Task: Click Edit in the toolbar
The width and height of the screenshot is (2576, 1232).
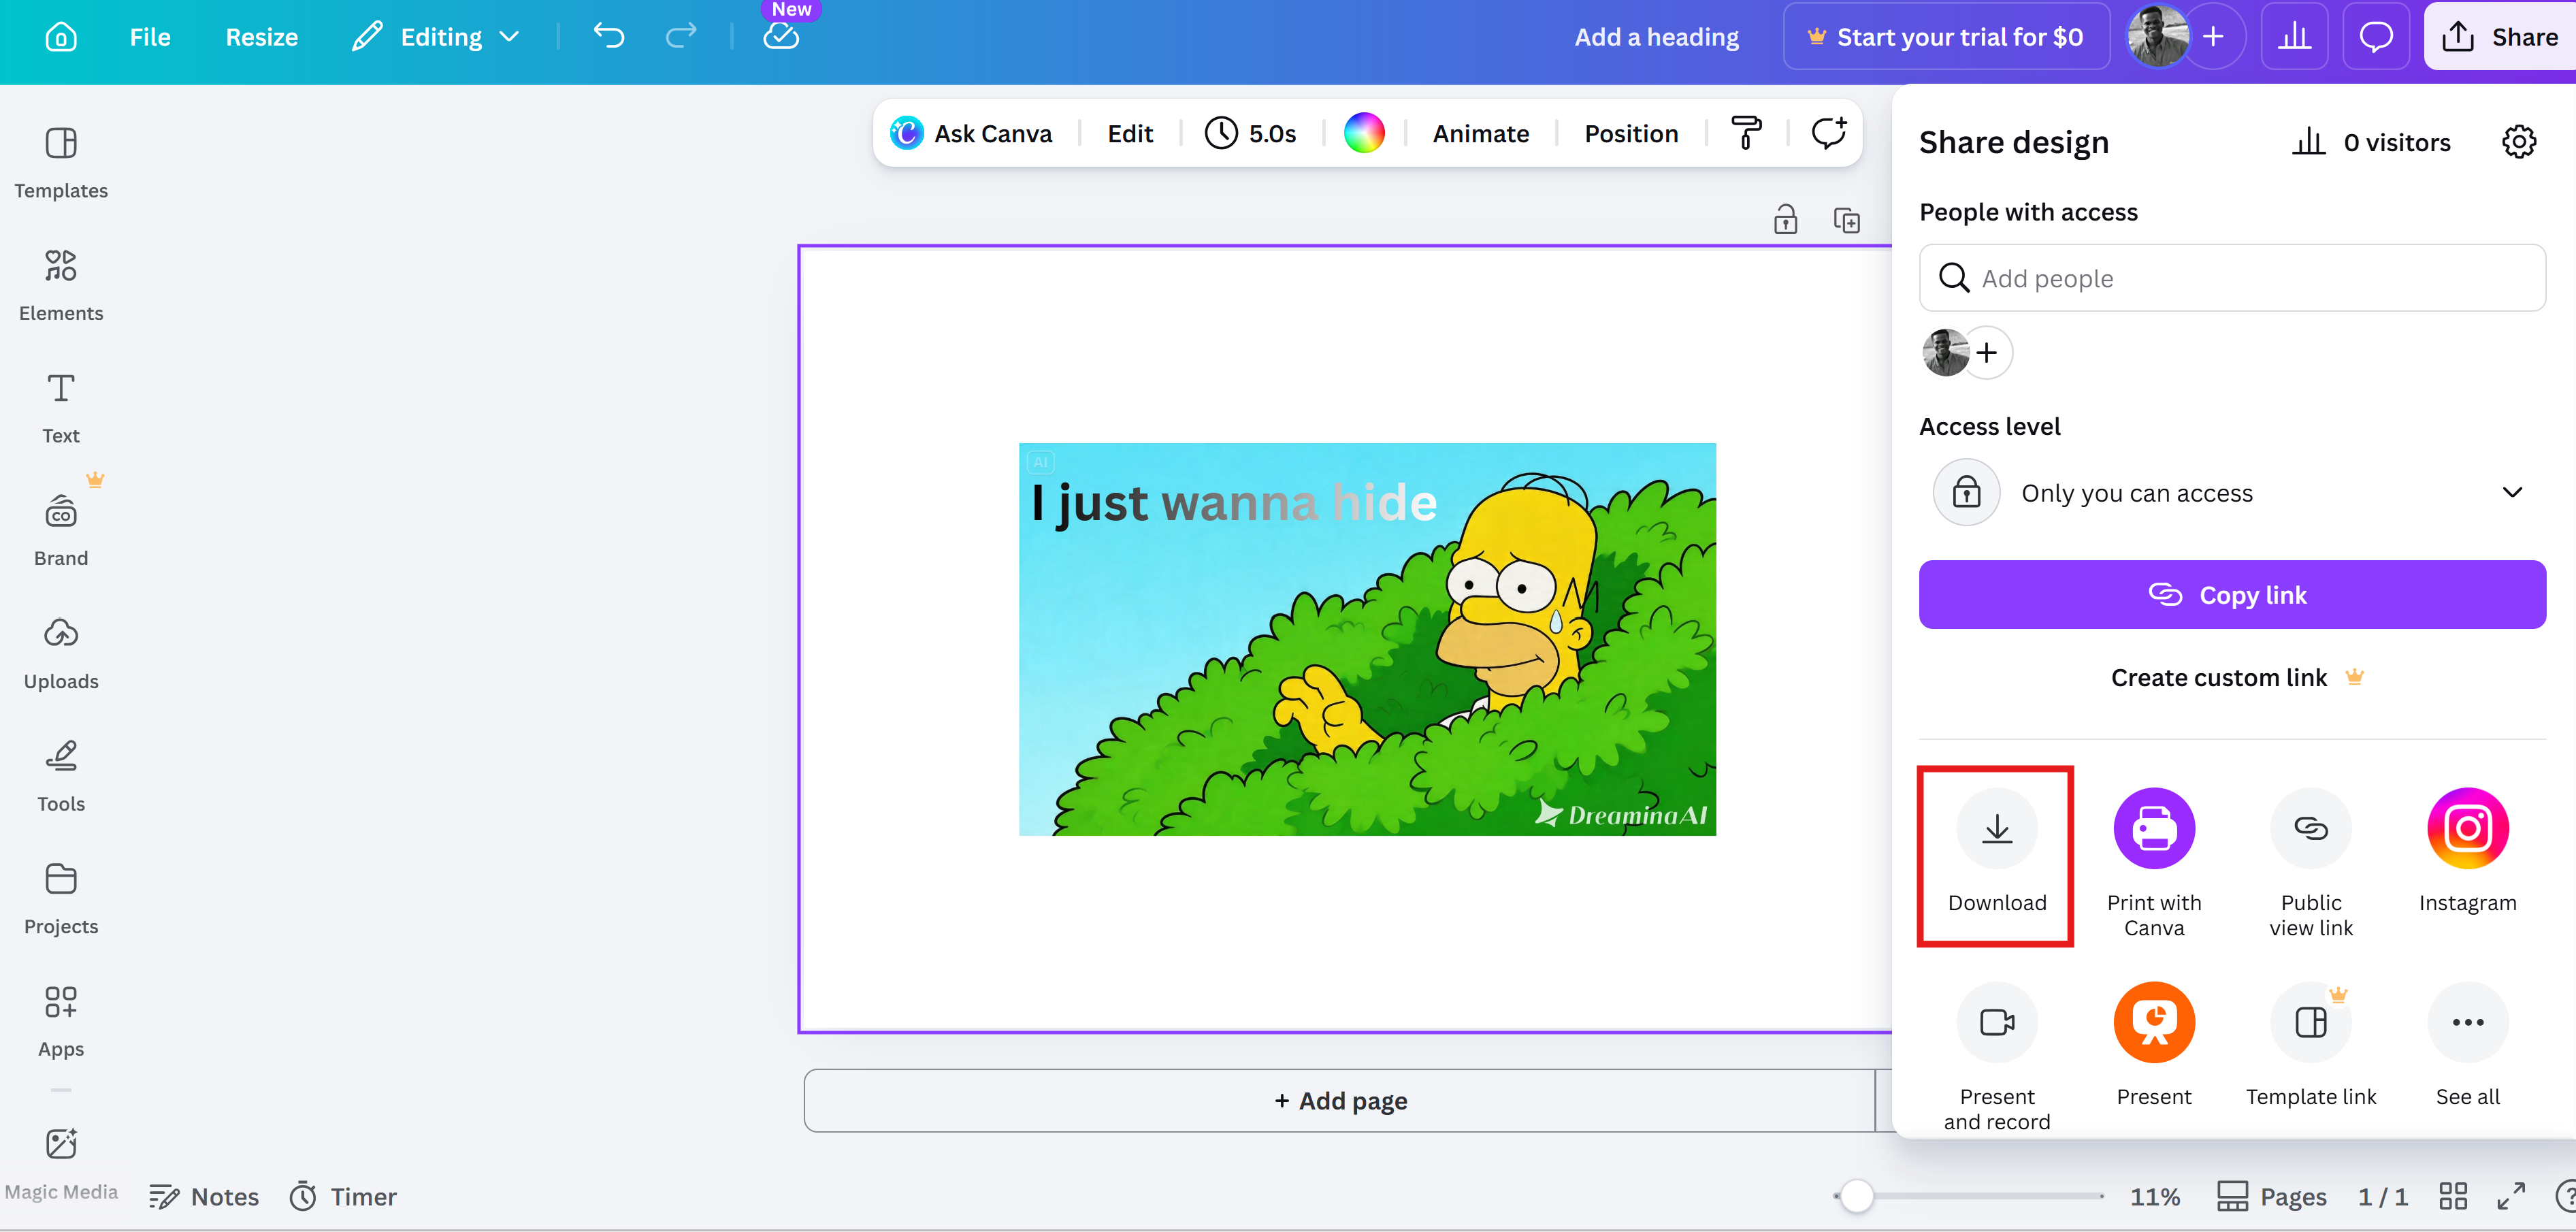Action: [x=1130, y=133]
